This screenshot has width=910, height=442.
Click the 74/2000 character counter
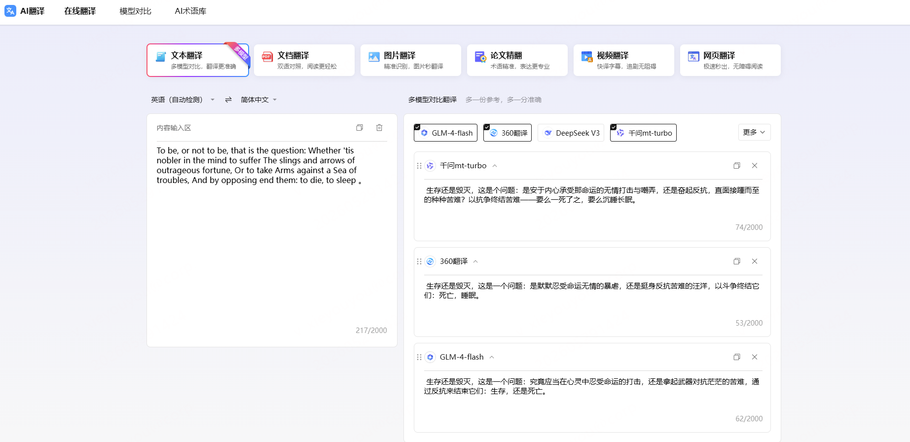click(x=749, y=227)
